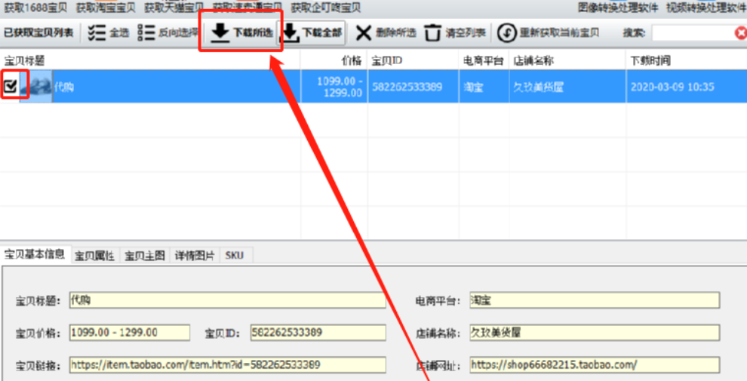Sort by the 店铺名称 column header

[x=567, y=60]
